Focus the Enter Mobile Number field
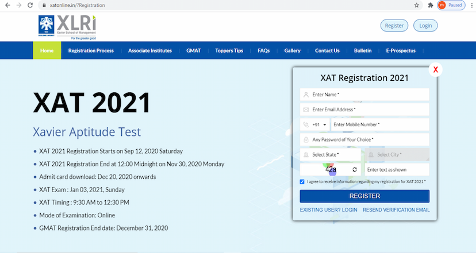This screenshot has width=476, height=253. click(380, 124)
